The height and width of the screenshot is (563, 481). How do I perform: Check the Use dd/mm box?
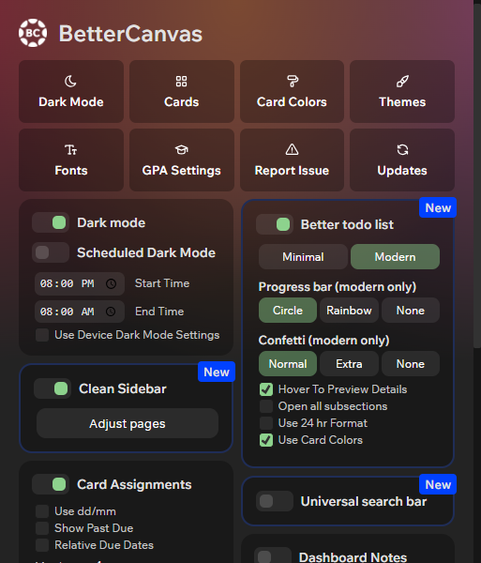(42, 511)
